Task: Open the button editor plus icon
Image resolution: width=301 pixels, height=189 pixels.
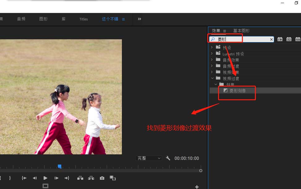Action: (x=197, y=187)
